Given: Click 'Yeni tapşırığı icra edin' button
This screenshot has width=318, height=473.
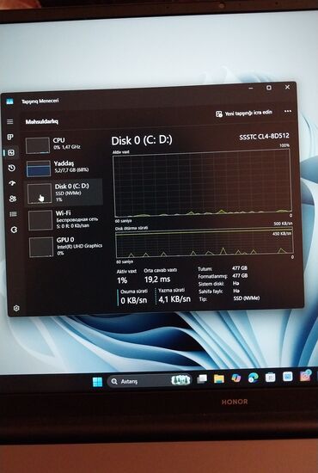Looking at the screenshot, I should (x=244, y=114).
